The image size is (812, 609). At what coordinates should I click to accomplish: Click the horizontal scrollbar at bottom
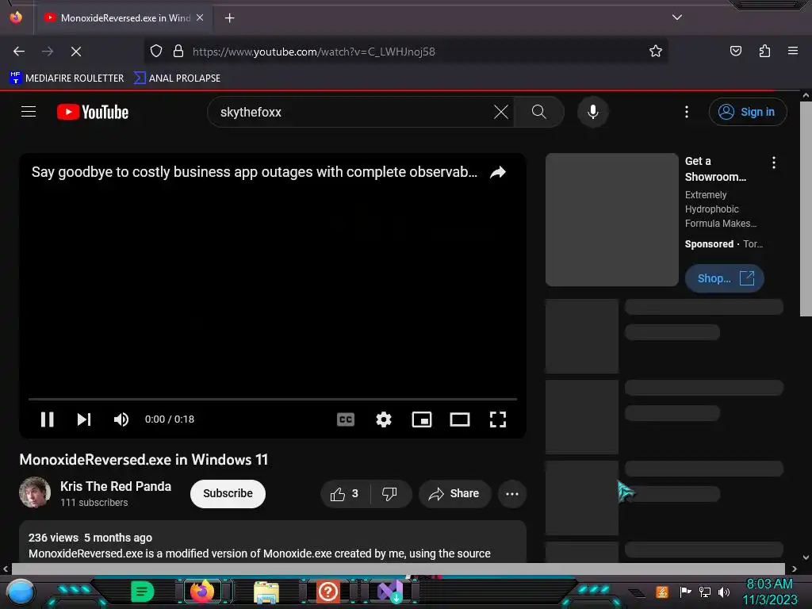398,569
